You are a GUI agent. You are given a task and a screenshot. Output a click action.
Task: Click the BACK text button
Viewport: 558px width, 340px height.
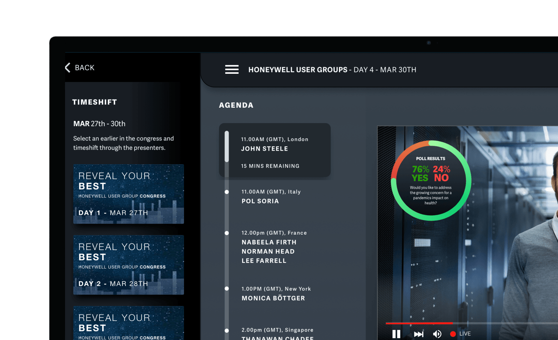point(84,68)
